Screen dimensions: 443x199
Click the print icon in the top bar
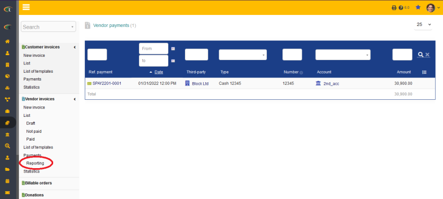(394, 8)
